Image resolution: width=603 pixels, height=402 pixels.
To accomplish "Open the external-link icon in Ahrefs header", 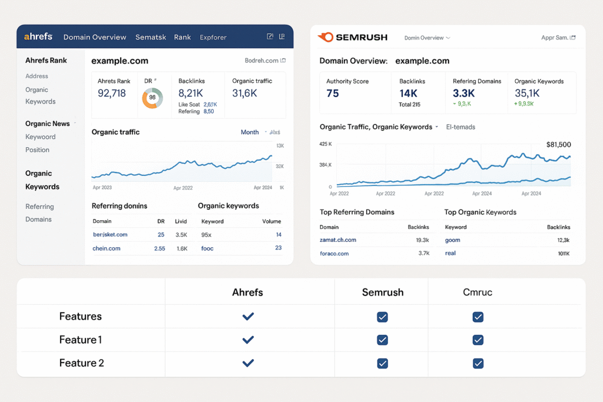I will pyautogui.click(x=270, y=36).
